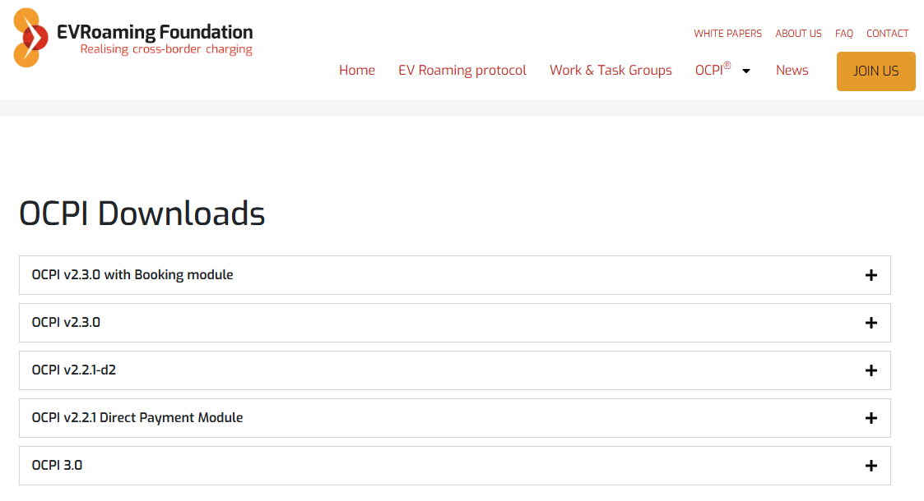Image resolution: width=924 pixels, height=501 pixels.
Task: Expand the OCPI v2.3.0 accordion section
Action: [x=454, y=322]
